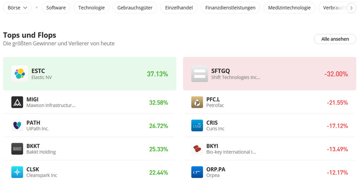Click the Bakkt Holding logo icon

(x=17, y=149)
